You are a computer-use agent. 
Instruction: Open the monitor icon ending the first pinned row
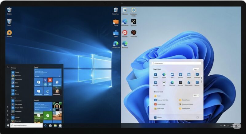(197, 75)
